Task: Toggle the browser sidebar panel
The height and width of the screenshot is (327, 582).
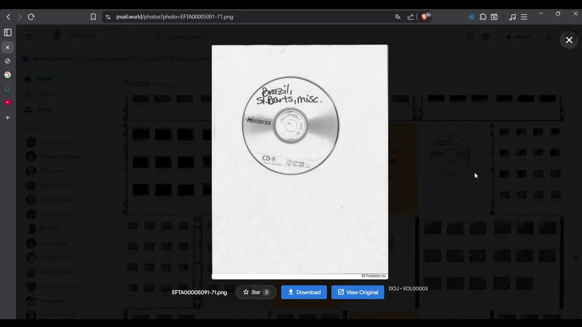Action: click(8, 32)
